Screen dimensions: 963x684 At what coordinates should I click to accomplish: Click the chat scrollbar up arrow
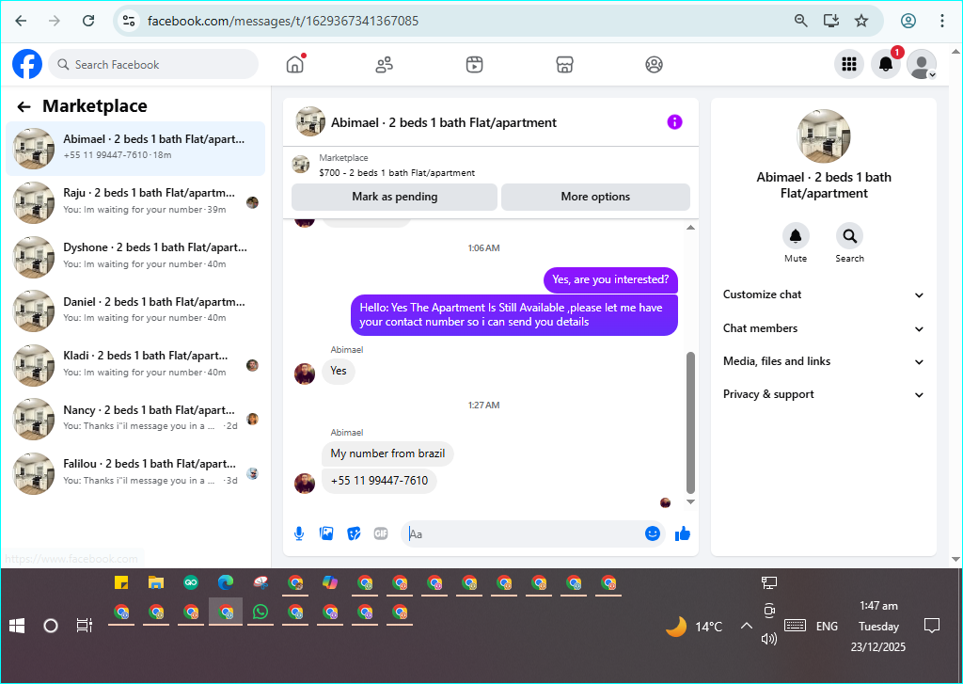click(690, 228)
